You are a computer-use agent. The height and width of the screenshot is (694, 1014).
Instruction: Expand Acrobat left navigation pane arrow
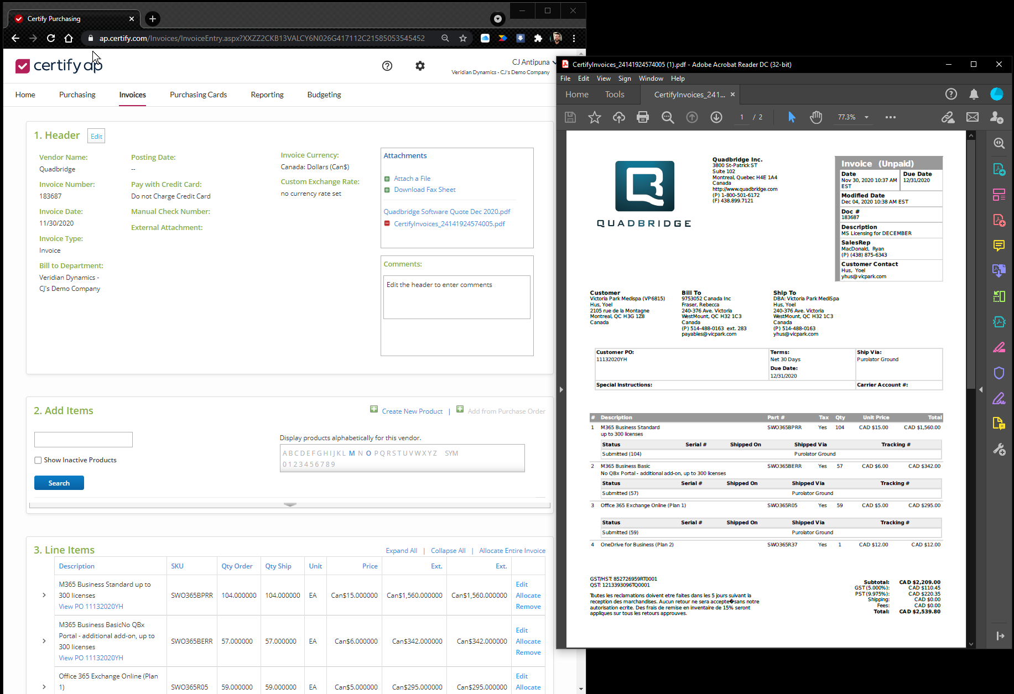pyautogui.click(x=561, y=389)
